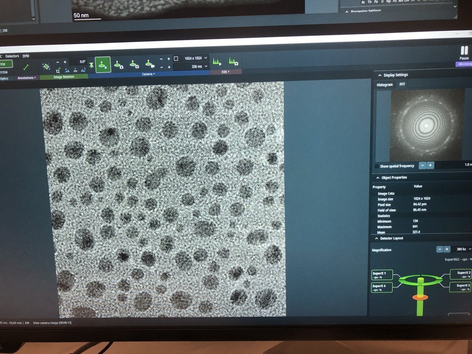Image resolution: width=472 pixels, height=354 pixels.
Task: Click the image rotation angle field
Action: coord(78,61)
